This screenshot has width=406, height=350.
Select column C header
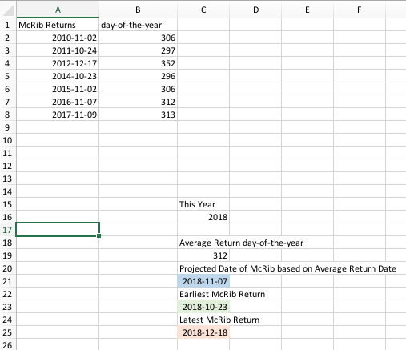tap(203, 10)
